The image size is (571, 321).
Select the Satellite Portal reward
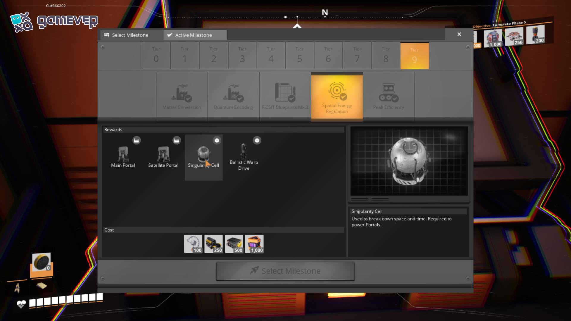tap(163, 157)
